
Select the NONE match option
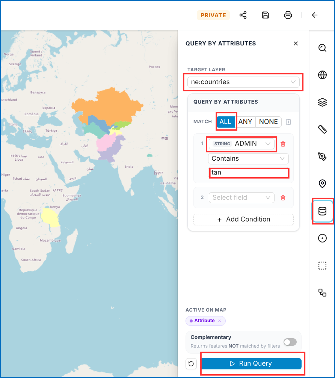[x=269, y=122]
